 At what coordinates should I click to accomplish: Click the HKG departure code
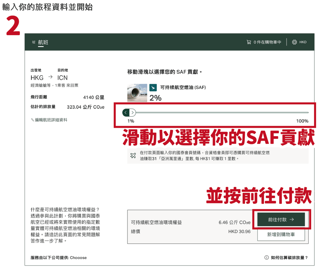37,78
